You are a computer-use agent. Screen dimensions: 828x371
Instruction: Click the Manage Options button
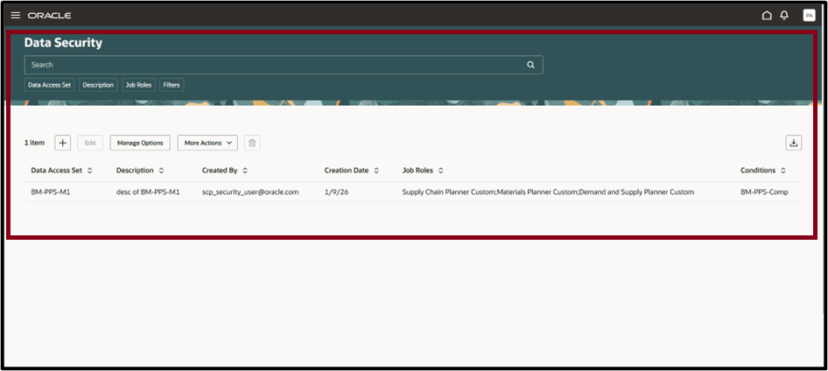click(x=140, y=143)
